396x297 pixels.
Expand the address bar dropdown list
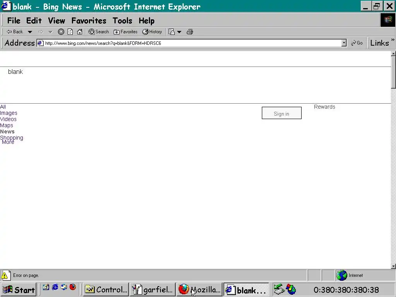point(344,43)
